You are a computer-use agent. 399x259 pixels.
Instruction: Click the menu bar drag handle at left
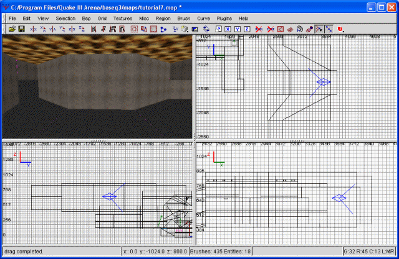coord(4,19)
